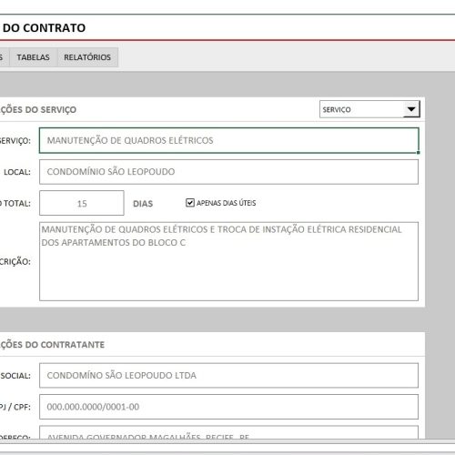455x455 pixels.
Task: Click the ÇÕES DO CONTRATANTE section header
Action: click(52, 345)
